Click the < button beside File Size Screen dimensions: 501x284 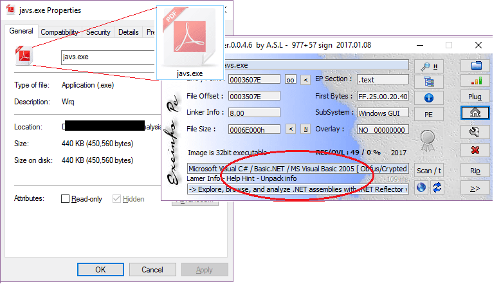(291, 129)
